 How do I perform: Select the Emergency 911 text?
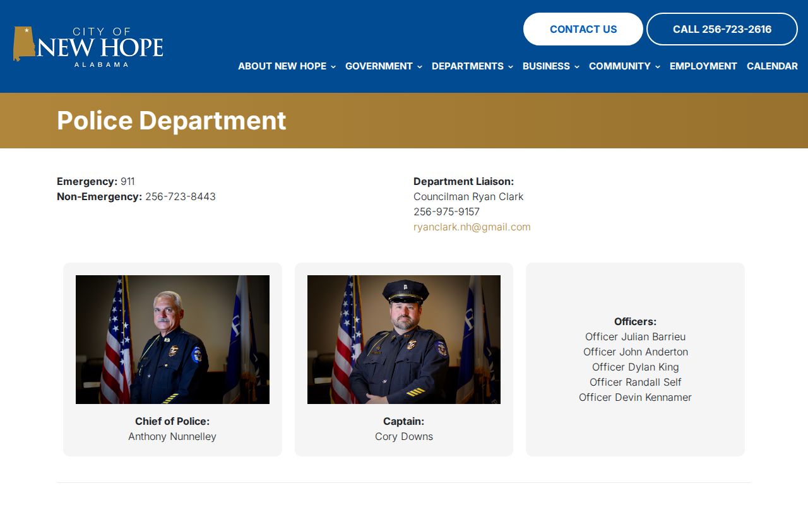[96, 182]
